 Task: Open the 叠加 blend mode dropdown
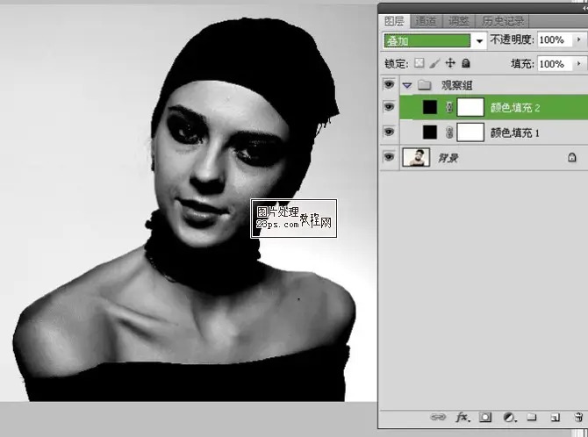click(x=479, y=40)
